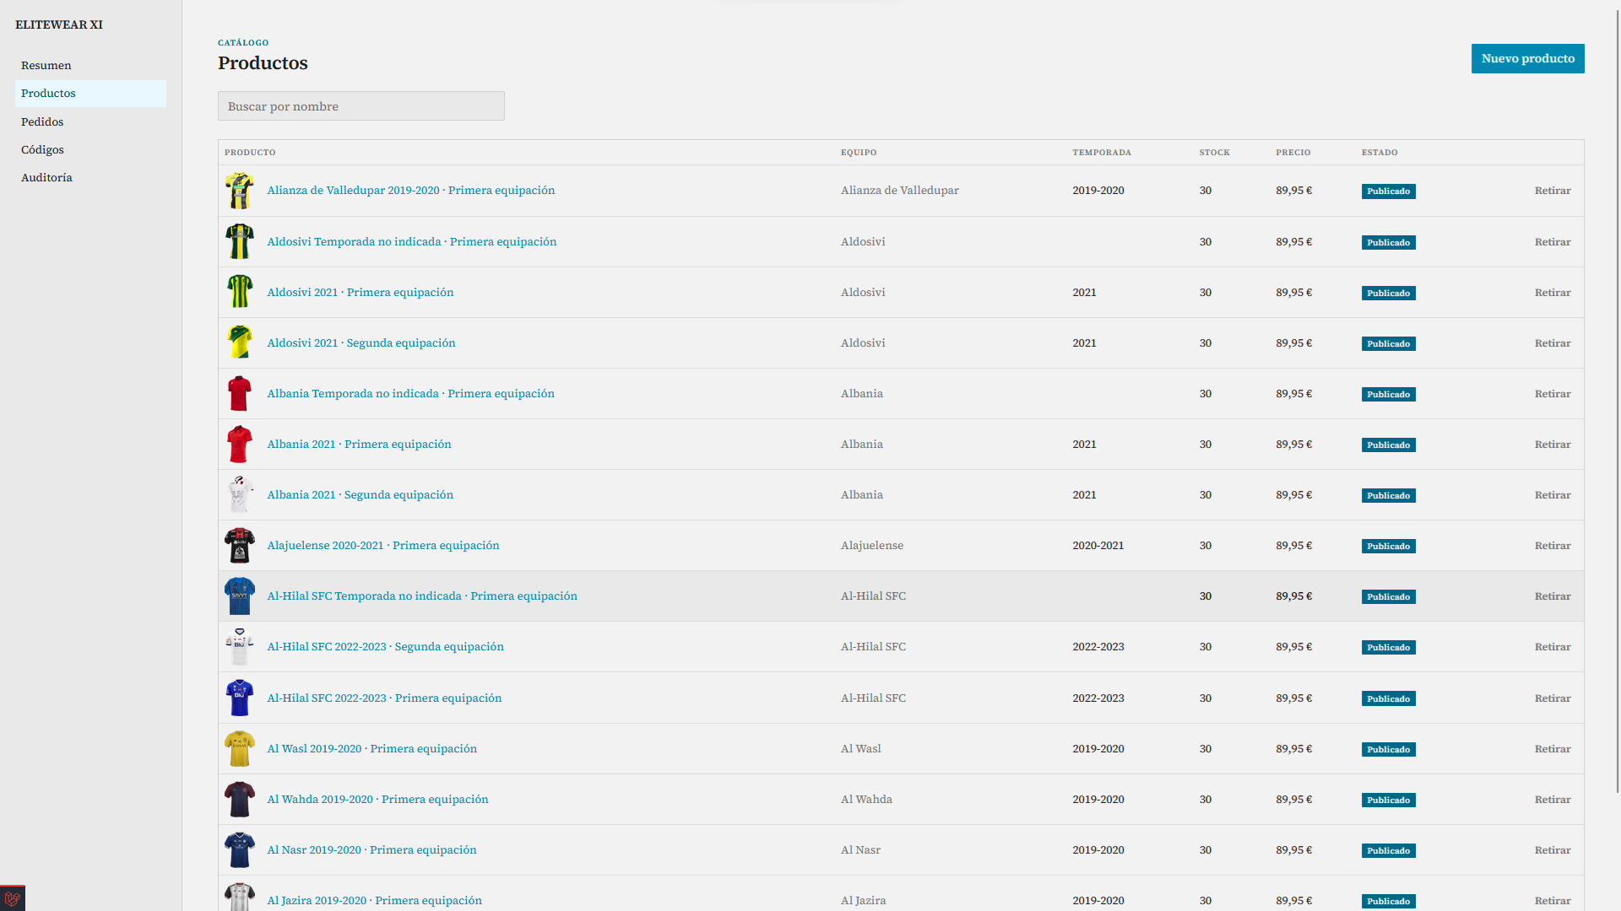Navigate to Pedidos in the sidebar
The height and width of the screenshot is (911, 1621).
coord(90,121)
